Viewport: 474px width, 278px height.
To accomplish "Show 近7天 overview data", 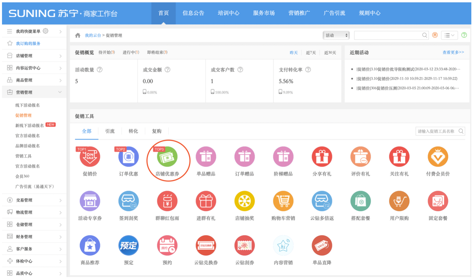I will [x=311, y=53].
